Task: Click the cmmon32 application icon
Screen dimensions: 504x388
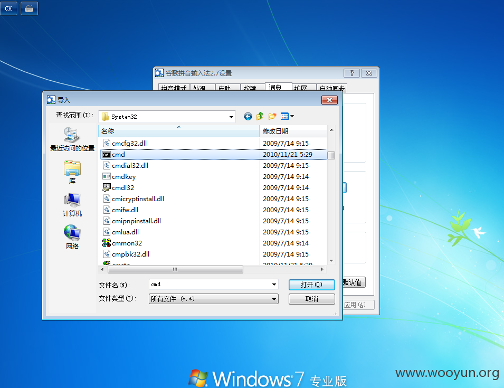Action: (x=107, y=243)
